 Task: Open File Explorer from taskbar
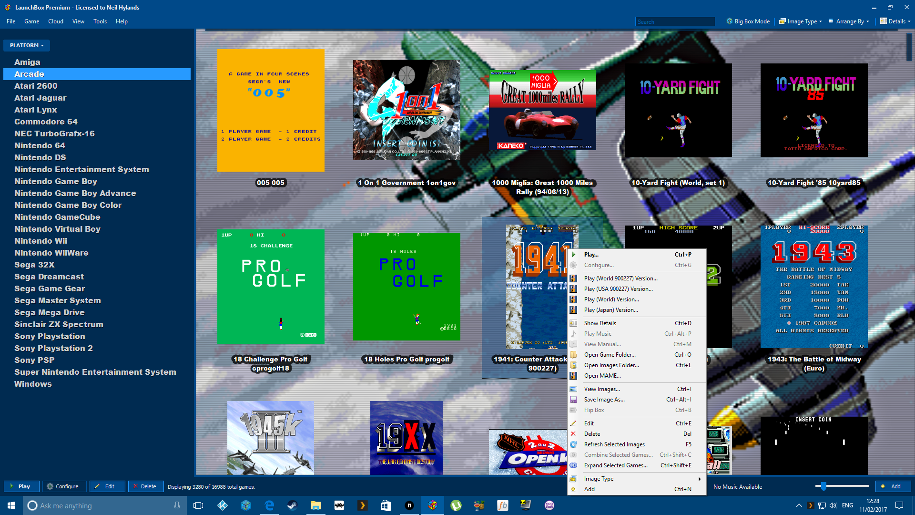click(x=315, y=505)
